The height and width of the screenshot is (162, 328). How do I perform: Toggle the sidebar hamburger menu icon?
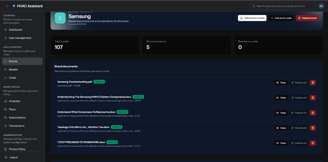pos(7,6)
